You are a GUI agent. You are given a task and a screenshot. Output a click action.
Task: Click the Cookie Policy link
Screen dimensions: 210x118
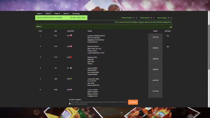123,102
